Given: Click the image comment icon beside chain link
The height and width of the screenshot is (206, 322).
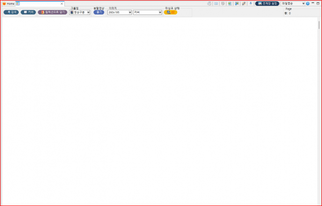Looking at the screenshot, I should click(x=237, y=4).
